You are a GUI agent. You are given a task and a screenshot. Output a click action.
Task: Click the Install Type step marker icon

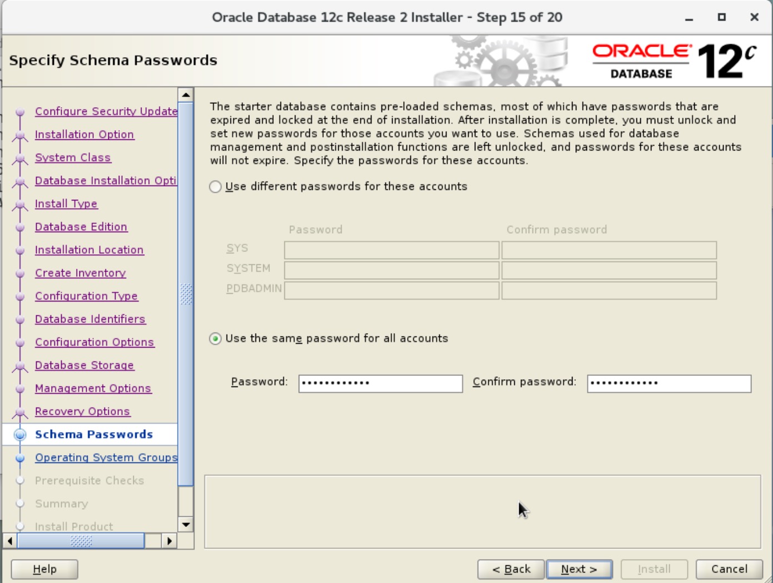pyautogui.click(x=20, y=204)
